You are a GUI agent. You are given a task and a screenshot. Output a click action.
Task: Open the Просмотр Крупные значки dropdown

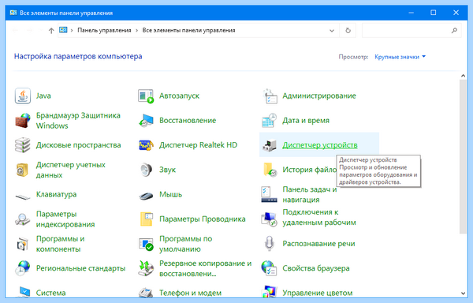click(x=400, y=57)
